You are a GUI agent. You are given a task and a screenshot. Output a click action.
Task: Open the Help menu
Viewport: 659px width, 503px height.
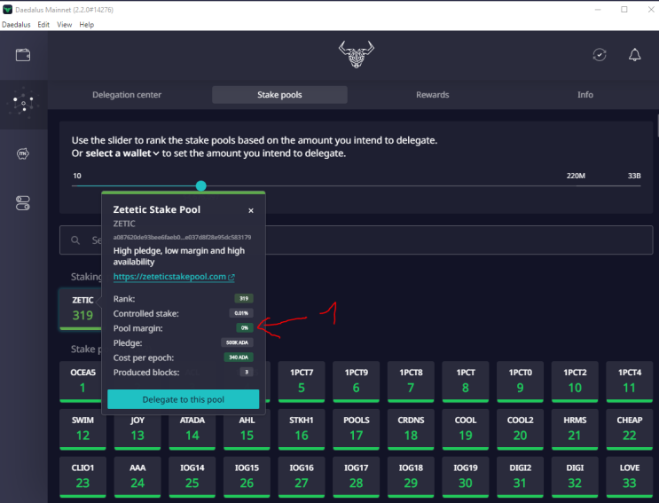tap(87, 24)
